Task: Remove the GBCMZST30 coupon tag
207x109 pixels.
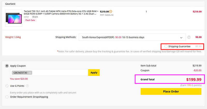Action: pos(30,73)
